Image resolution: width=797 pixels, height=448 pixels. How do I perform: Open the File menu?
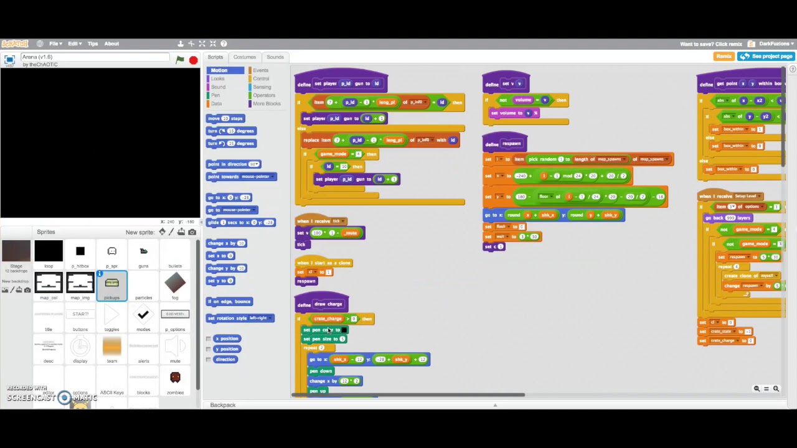click(x=55, y=44)
